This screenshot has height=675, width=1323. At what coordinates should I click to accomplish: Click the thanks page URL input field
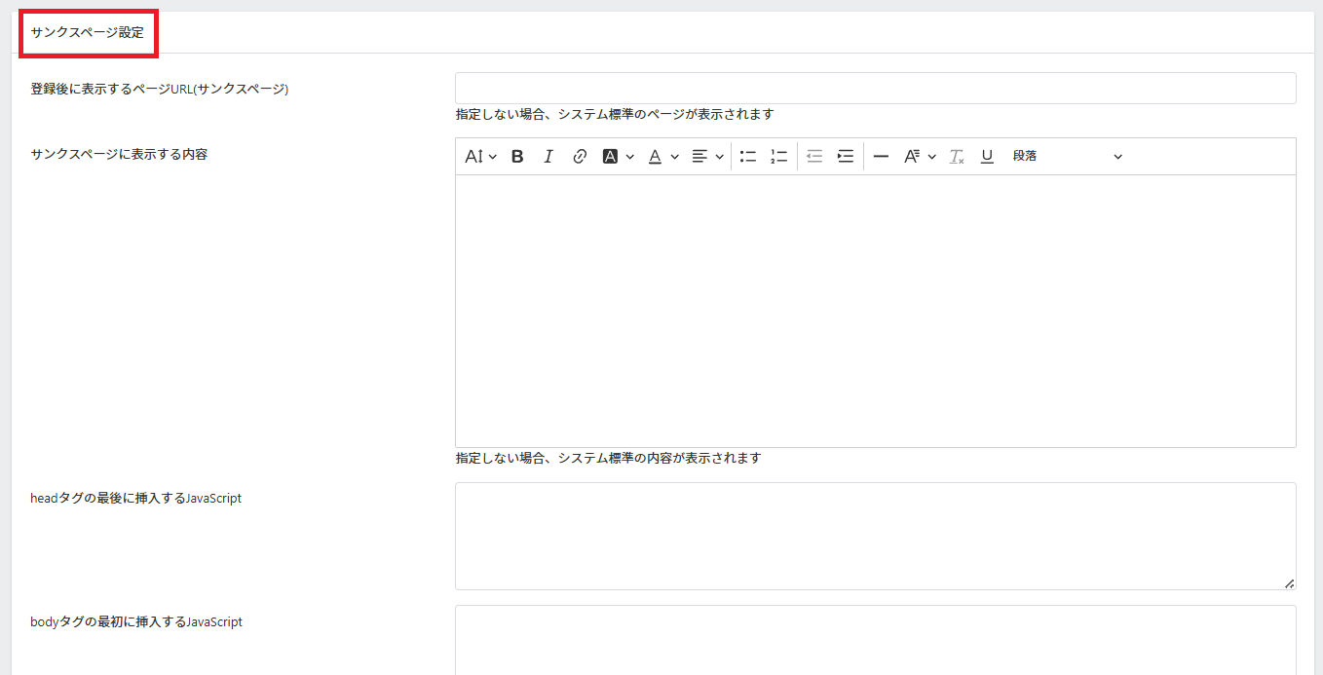pyautogui.click(x=875, y=89)
